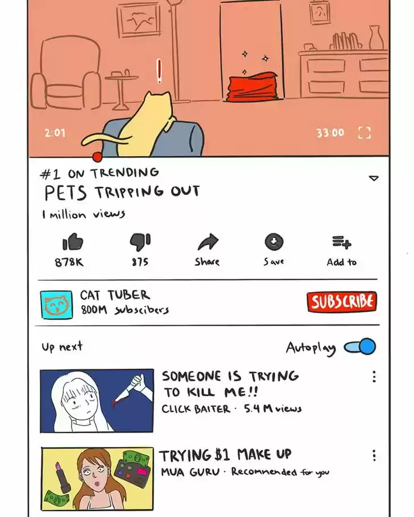Open options menu for Someone Is Trying To Kill Me video
This screenshot has width=414, height=517.
click(x=374, y=377)
